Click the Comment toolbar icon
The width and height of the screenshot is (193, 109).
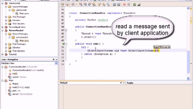(134, 5)
